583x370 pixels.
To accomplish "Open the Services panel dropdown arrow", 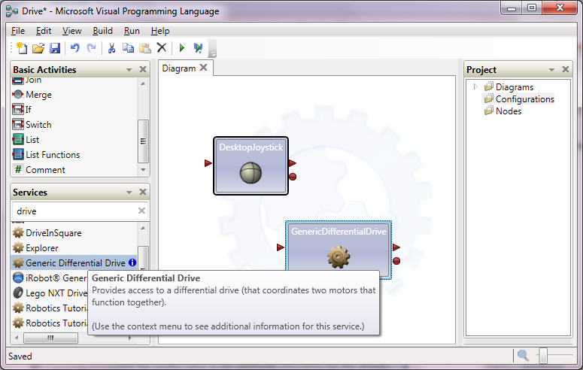I will tap(129, 193).
